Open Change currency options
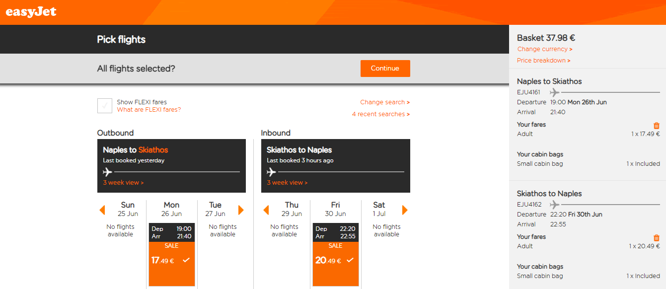This screenshot has height=289, width=666. (x=545, y=49)
